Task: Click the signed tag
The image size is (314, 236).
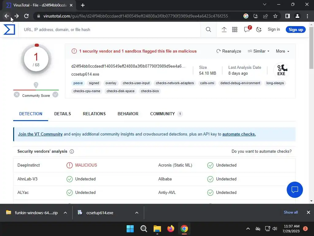Action: point(94,83)
